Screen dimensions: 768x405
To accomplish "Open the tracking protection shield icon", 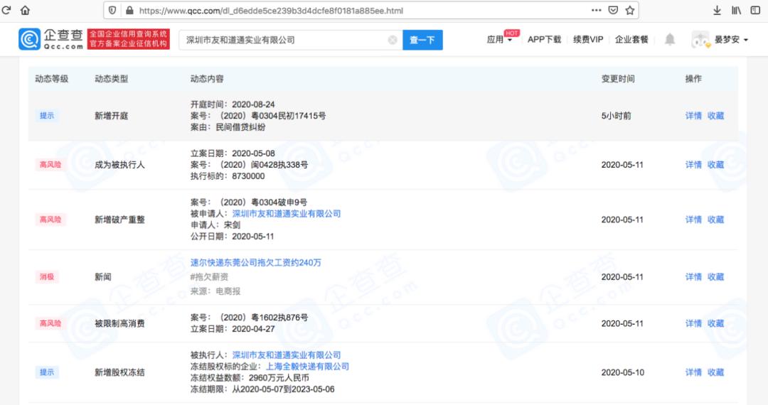I will pyautogui.click(x=112, y=10).
